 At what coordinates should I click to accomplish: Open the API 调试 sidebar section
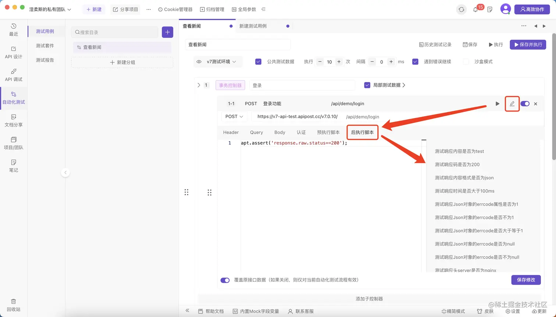point(14,75)
